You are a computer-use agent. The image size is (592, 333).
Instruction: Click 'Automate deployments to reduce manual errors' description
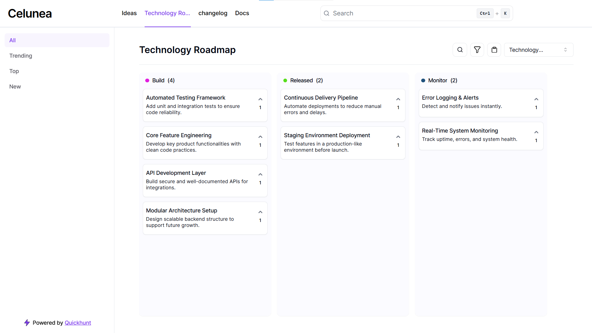point(333,109)
